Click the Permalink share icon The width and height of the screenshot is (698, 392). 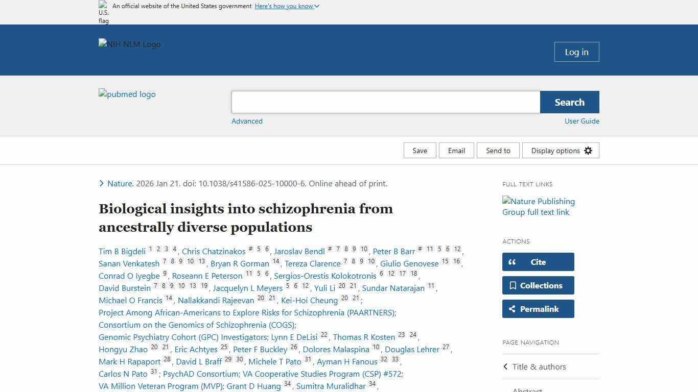514,309
